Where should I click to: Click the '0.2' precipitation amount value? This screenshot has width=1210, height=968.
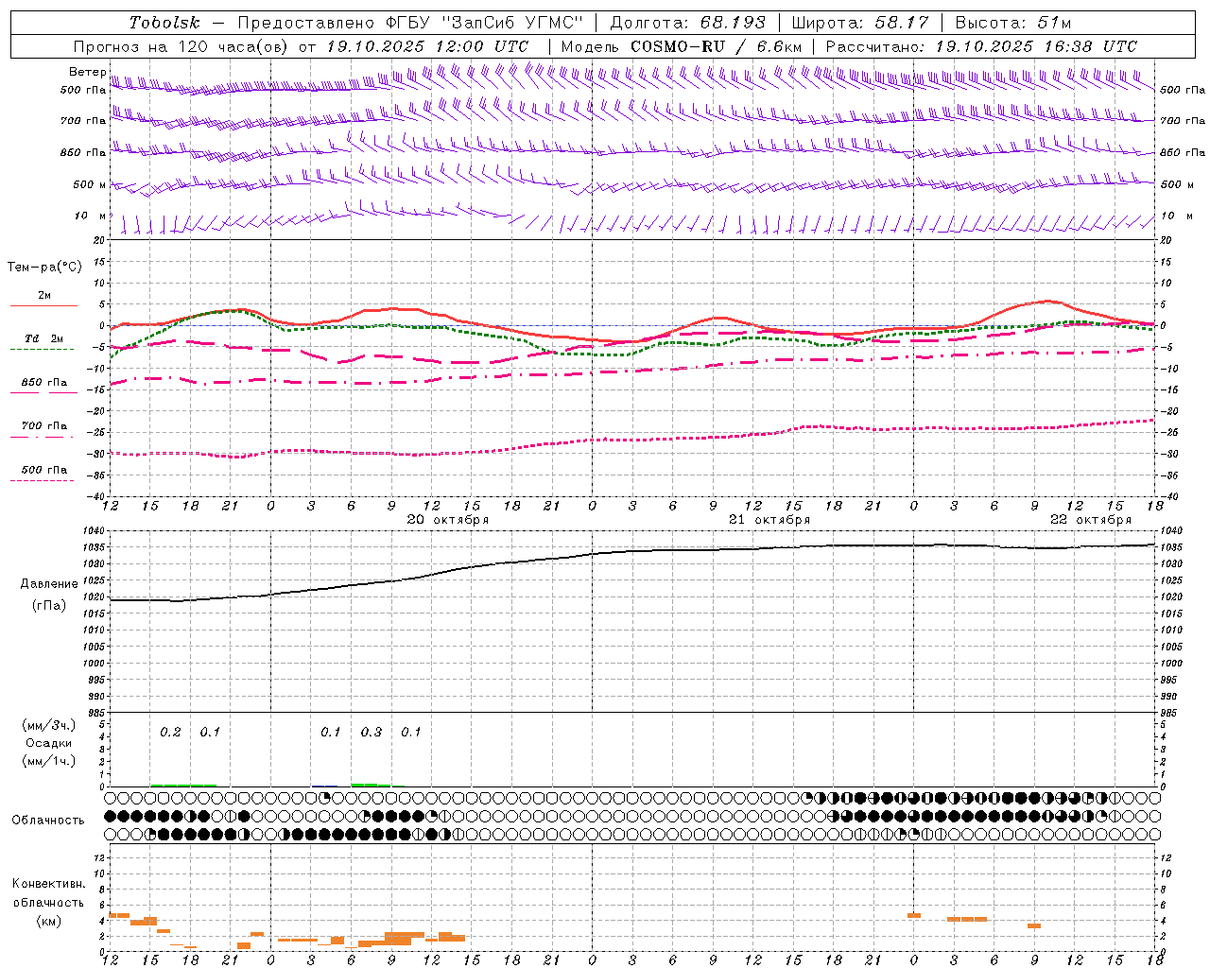170,732
